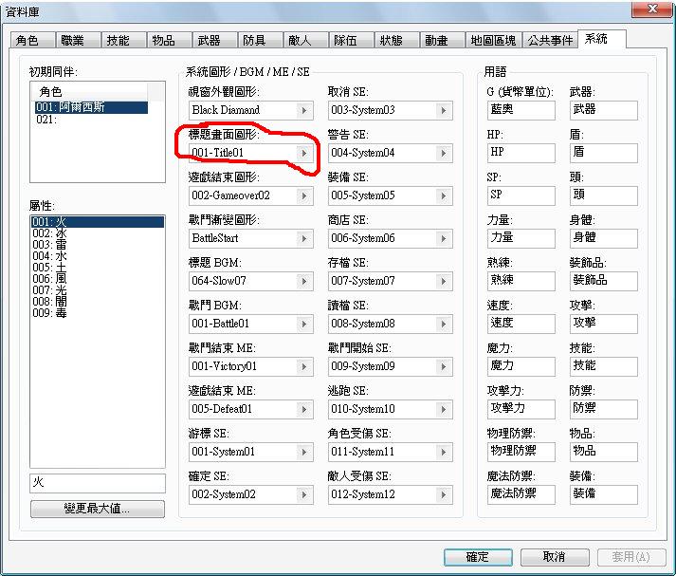
Task: Open the 遊戲結束 ME 005-Defeat01 picker arrow
Action: tap(304, 409)
